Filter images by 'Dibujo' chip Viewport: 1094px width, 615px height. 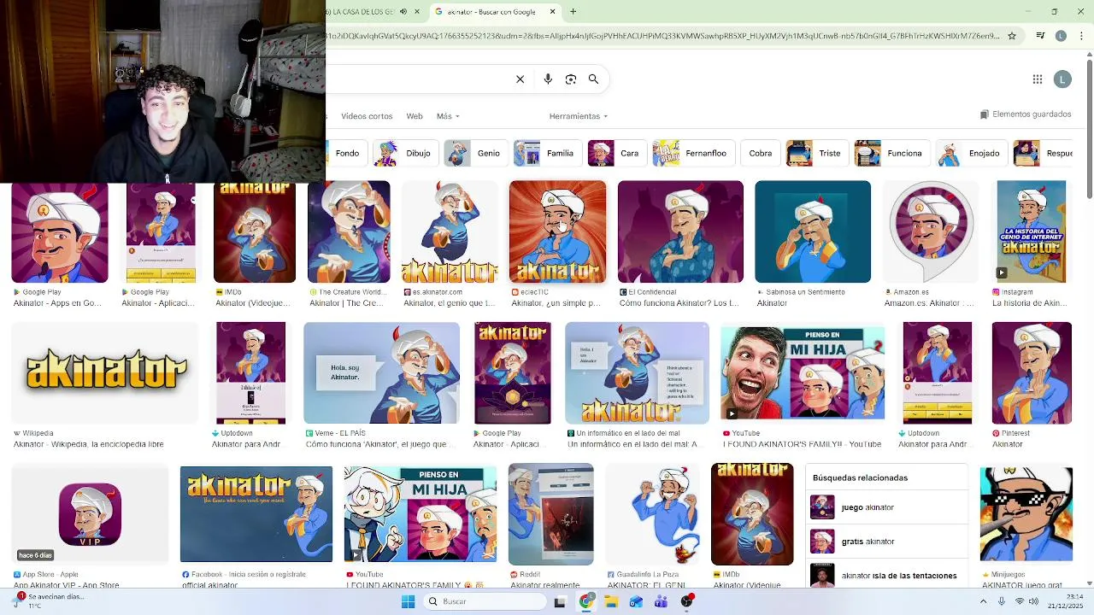(x=406, y=154)
